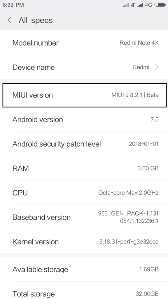Tap the clock showing 8:32 PM

click(13, 5)
